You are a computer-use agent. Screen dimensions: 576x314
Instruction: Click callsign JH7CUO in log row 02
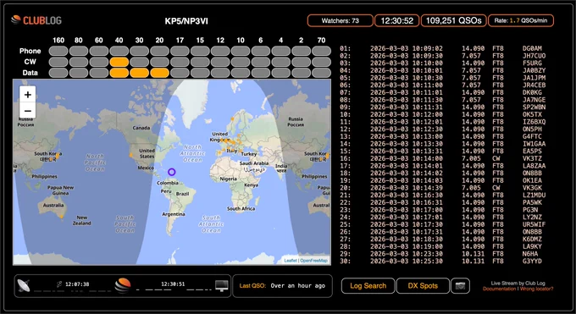click(534, 56)
